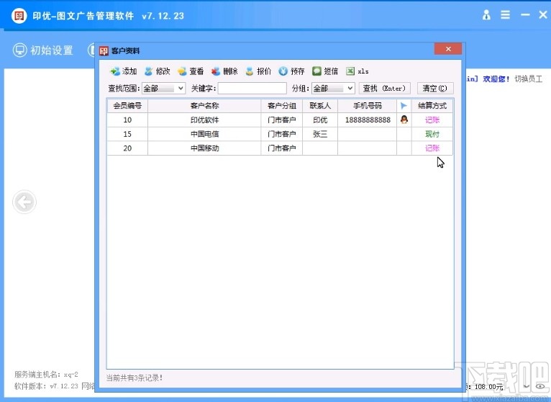
Task: Click the 清空(C) button
Action: [x=434, y=89]
